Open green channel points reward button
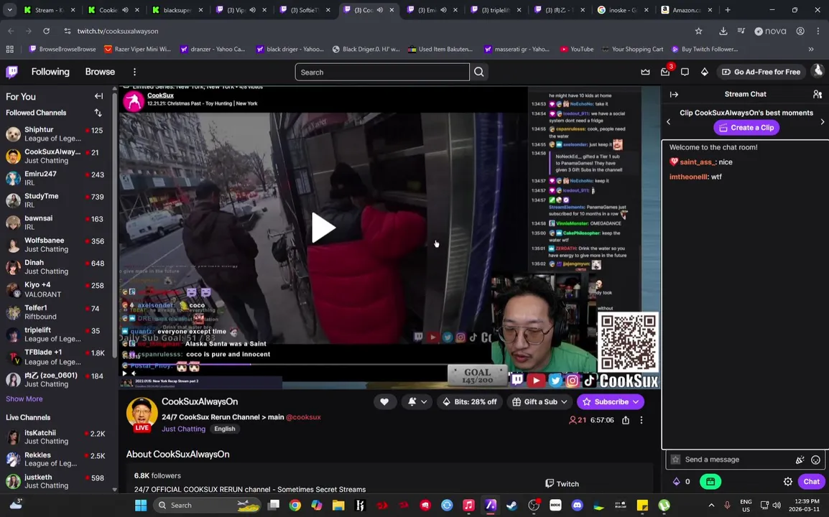Screen dimensions: 829x517 tap(710, 482)
